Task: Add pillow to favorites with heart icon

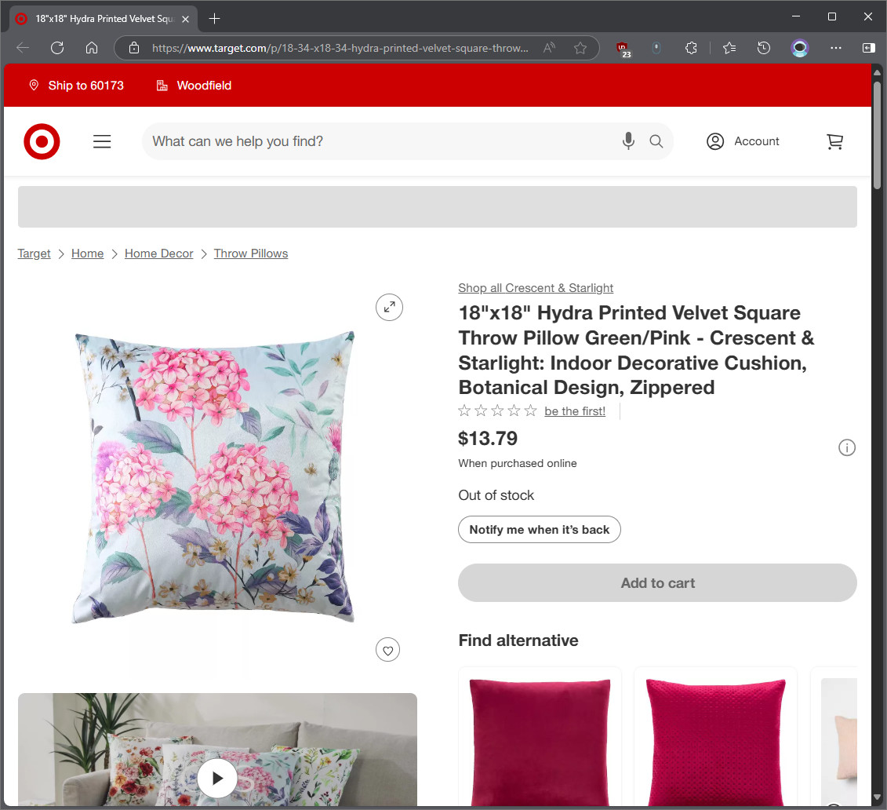Action: [x=388, y=650]
